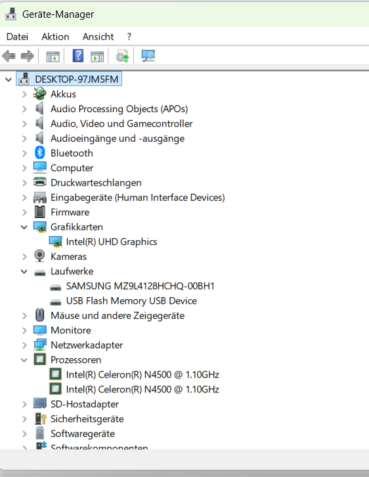
Task: Collapse the Prozessoren category
Action: pyautogui.click(x=24, y=360)
